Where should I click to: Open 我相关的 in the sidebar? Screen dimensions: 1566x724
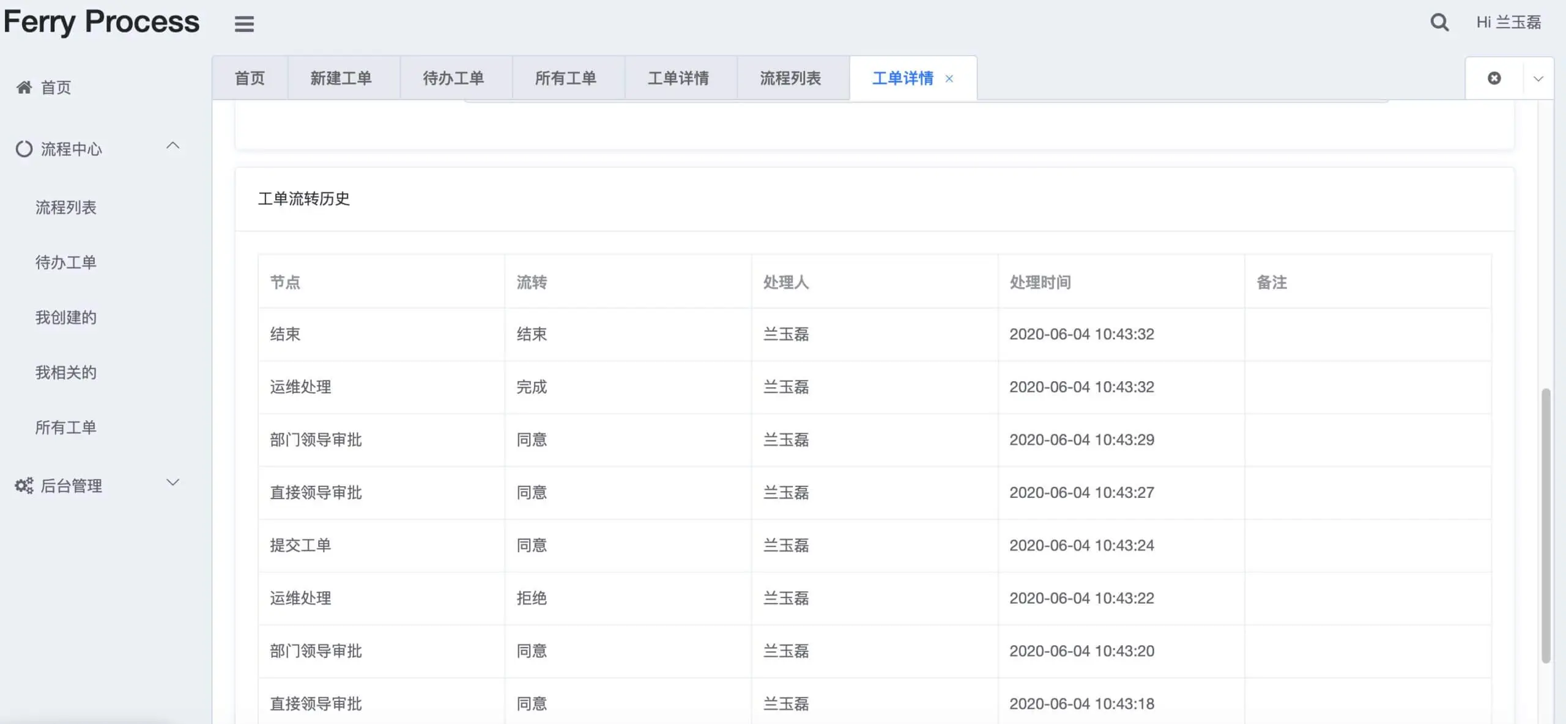click(x=66, y=373)
